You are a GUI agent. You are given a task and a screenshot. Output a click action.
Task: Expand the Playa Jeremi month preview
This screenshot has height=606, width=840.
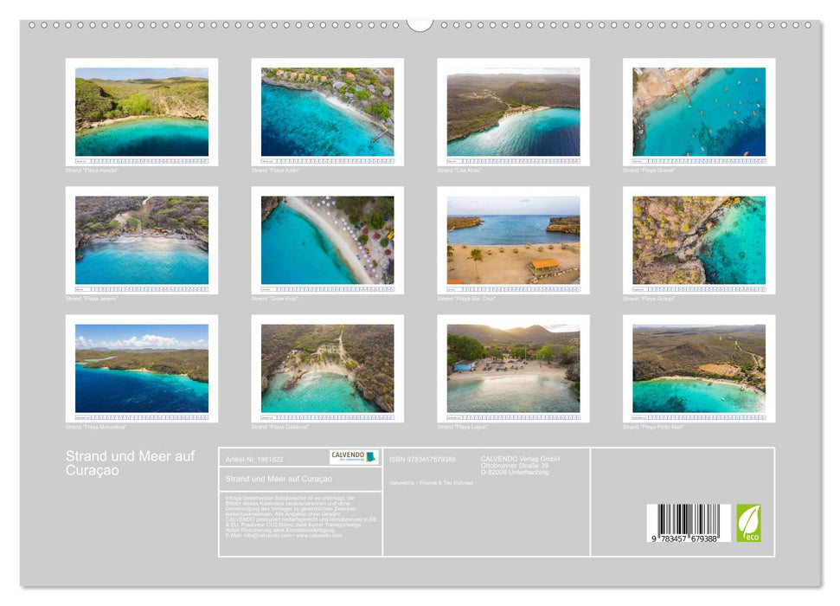click(x=138, y=238)
